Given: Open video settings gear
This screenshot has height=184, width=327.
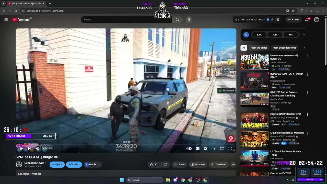Looking at the screenshot, I should pyautogui.click(x=206, y=148).
